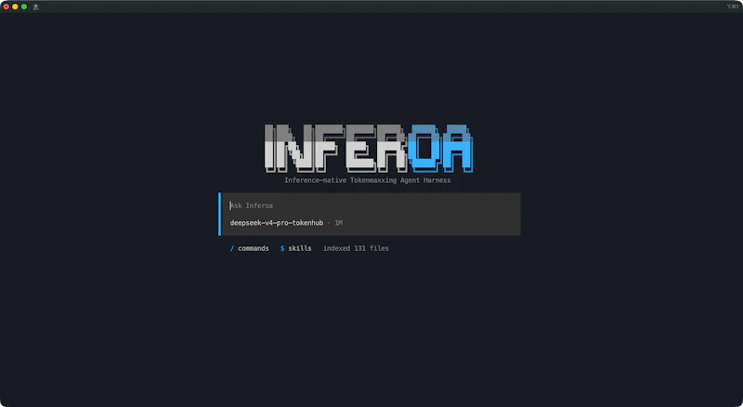Open the dollar skills hint

coord(295,248)
